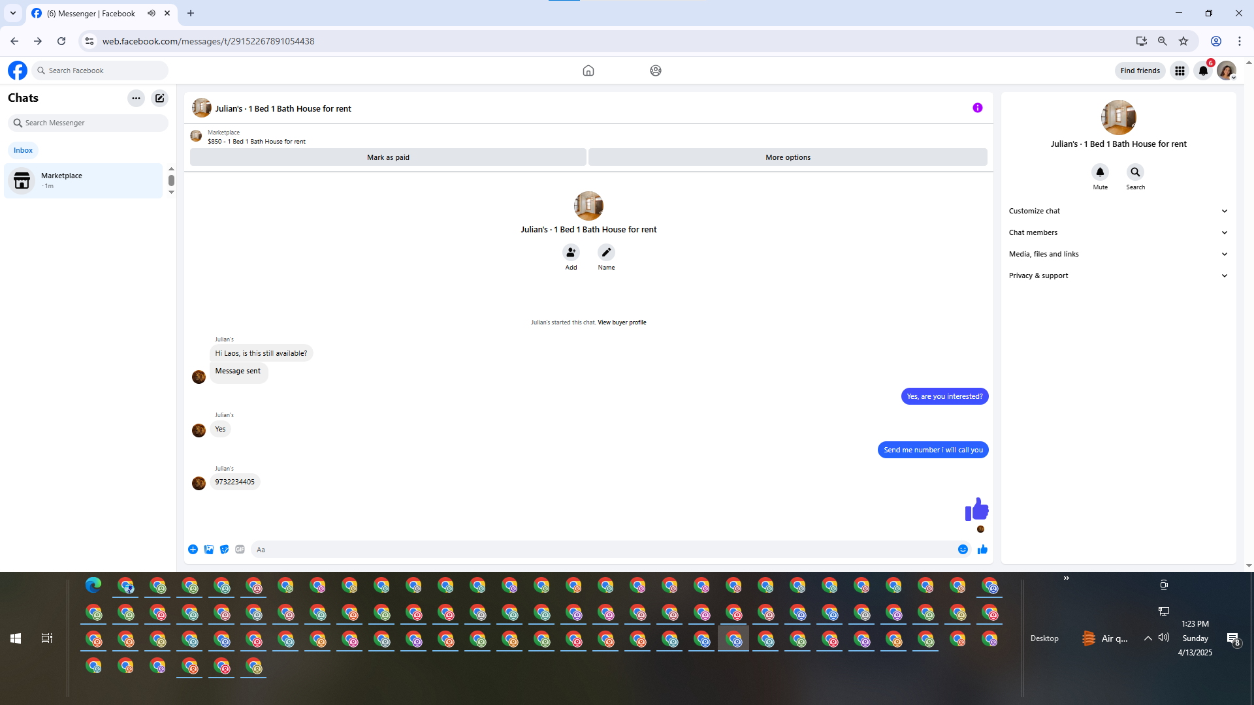Mute the browser tab audio
1254x705 pixels.
152,13
